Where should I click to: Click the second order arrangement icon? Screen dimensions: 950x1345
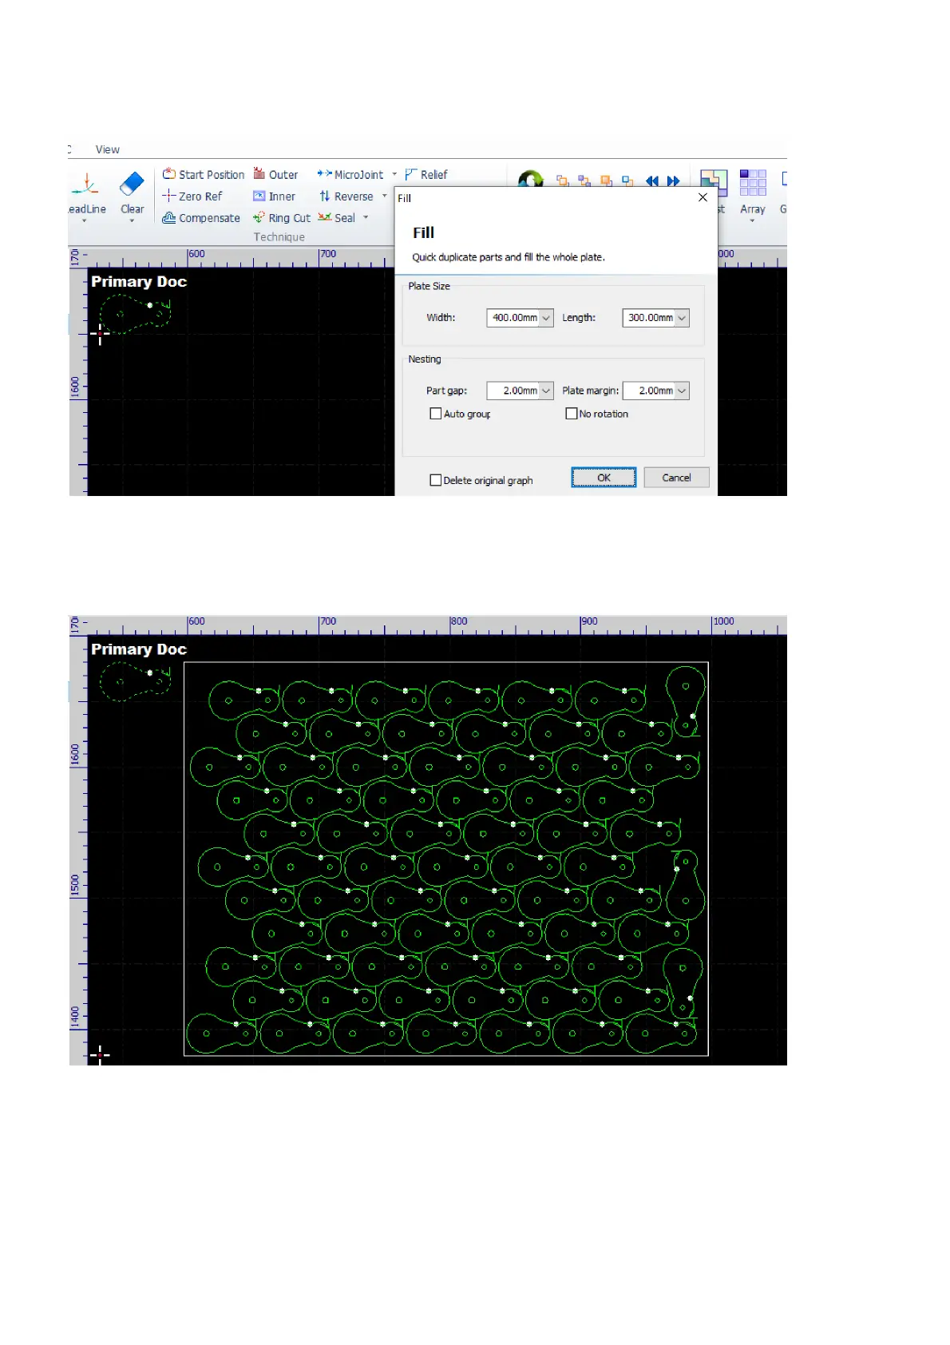coord(584,181)
